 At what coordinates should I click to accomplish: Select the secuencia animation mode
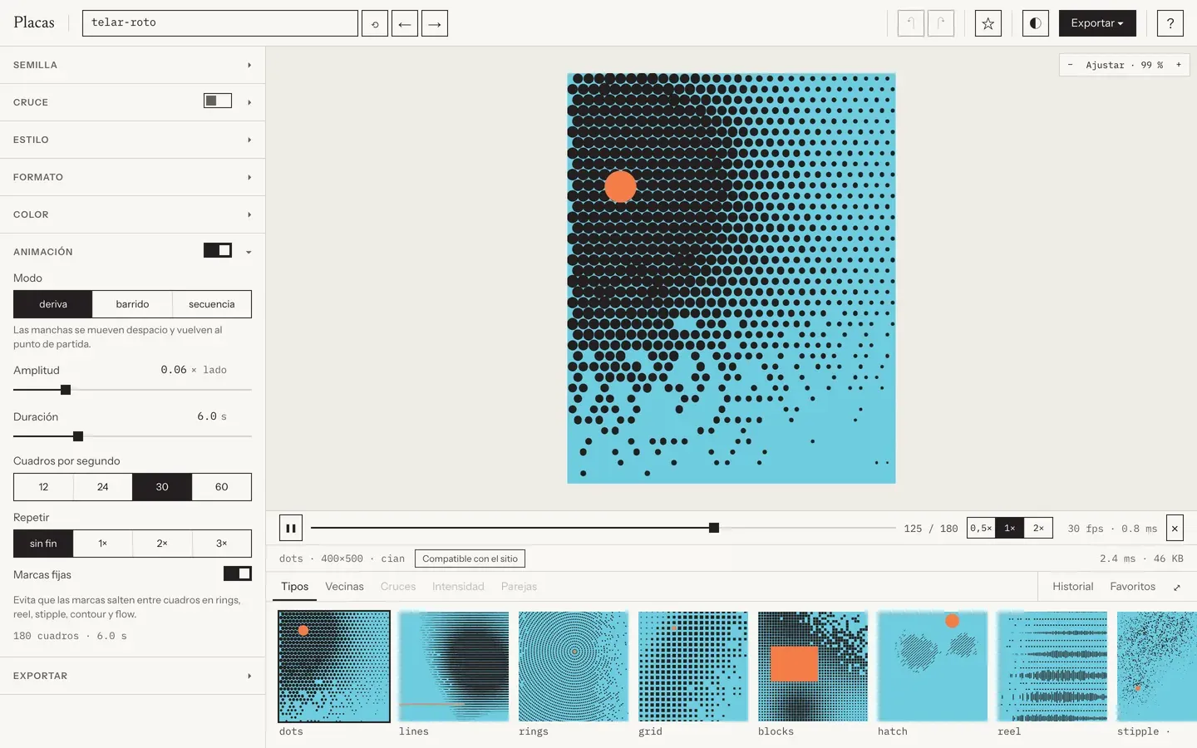pos(212,304)
